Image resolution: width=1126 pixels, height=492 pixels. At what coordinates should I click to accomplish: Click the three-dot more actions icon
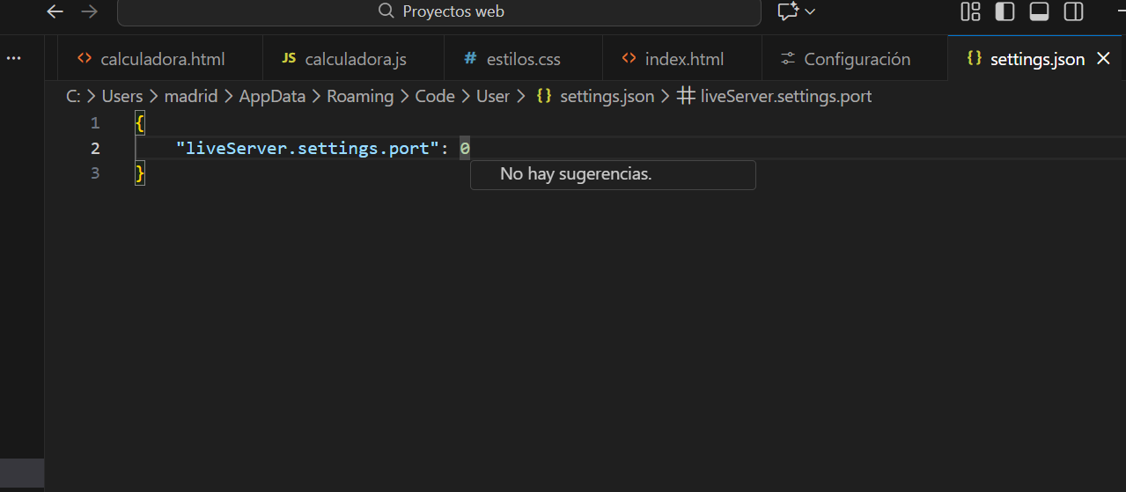click(13, 58)
